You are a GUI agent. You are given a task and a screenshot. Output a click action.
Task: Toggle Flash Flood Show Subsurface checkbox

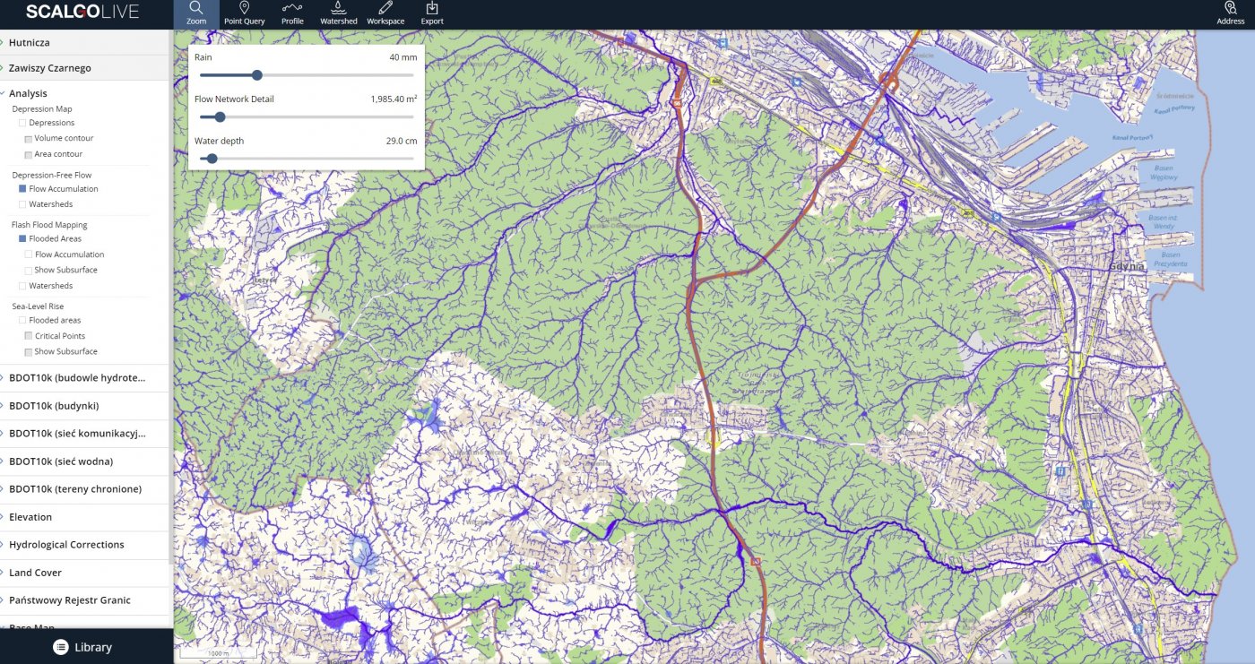(29, 270)
